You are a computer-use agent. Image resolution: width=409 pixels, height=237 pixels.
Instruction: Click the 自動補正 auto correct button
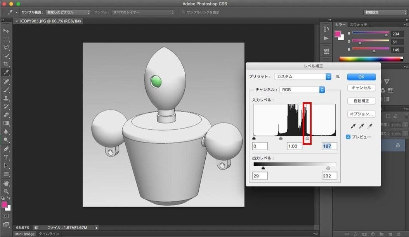coord(361,101)
